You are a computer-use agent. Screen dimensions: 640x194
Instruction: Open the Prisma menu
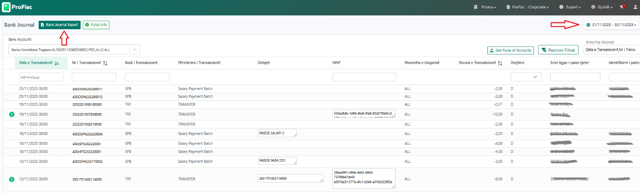(485, 7)
